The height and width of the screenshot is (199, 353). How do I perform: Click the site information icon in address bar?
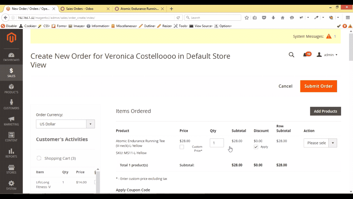[x=14, y=18]
